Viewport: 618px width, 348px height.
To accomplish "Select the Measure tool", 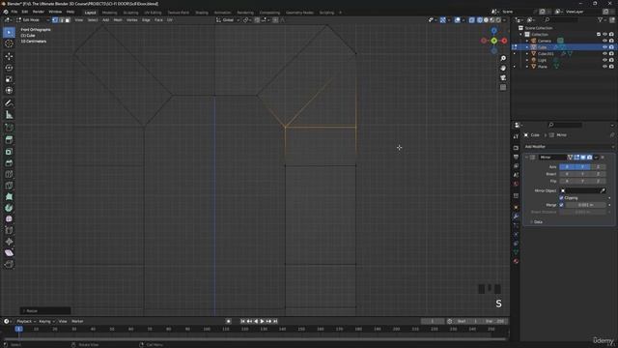I will tap(9, 115).
